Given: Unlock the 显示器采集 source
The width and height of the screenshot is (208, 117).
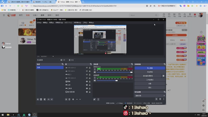Looking at the screenshot, I should [90, 92].
